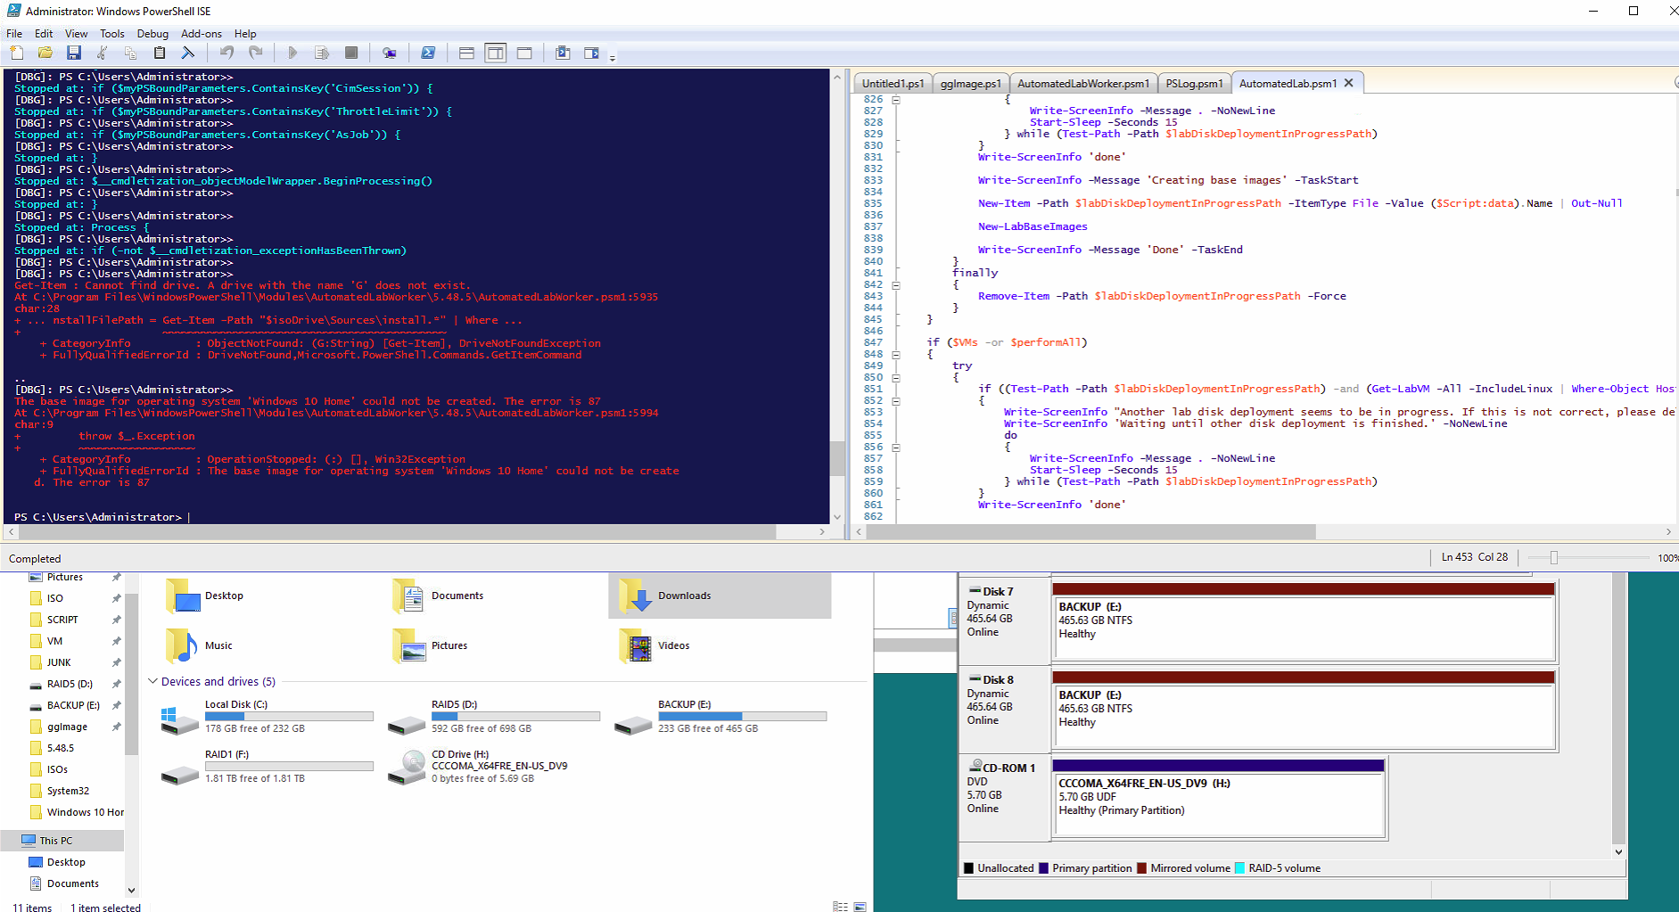Collapse the Devices and drives section
Screen dimensions: 1679x912
click(152, 681)
